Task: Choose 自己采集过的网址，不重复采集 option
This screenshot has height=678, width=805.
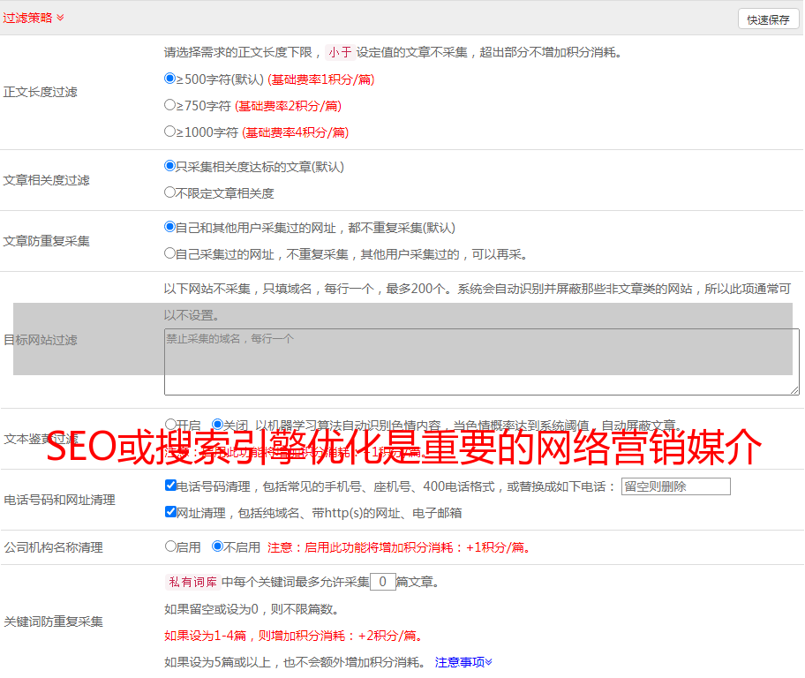Action: [x=170, y=253]
